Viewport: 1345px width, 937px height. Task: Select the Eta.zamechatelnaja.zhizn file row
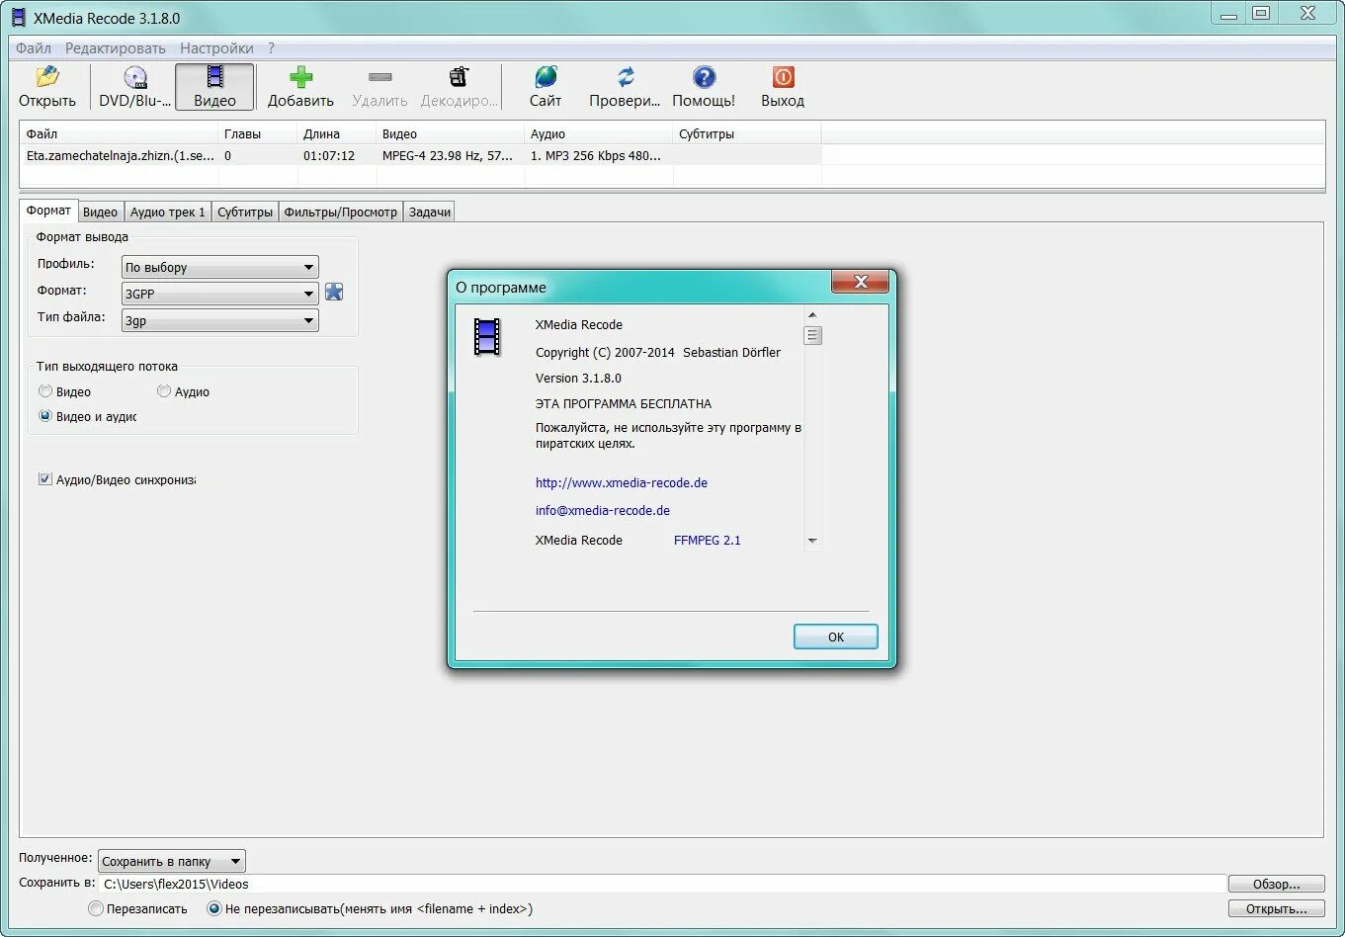point(420,155)
